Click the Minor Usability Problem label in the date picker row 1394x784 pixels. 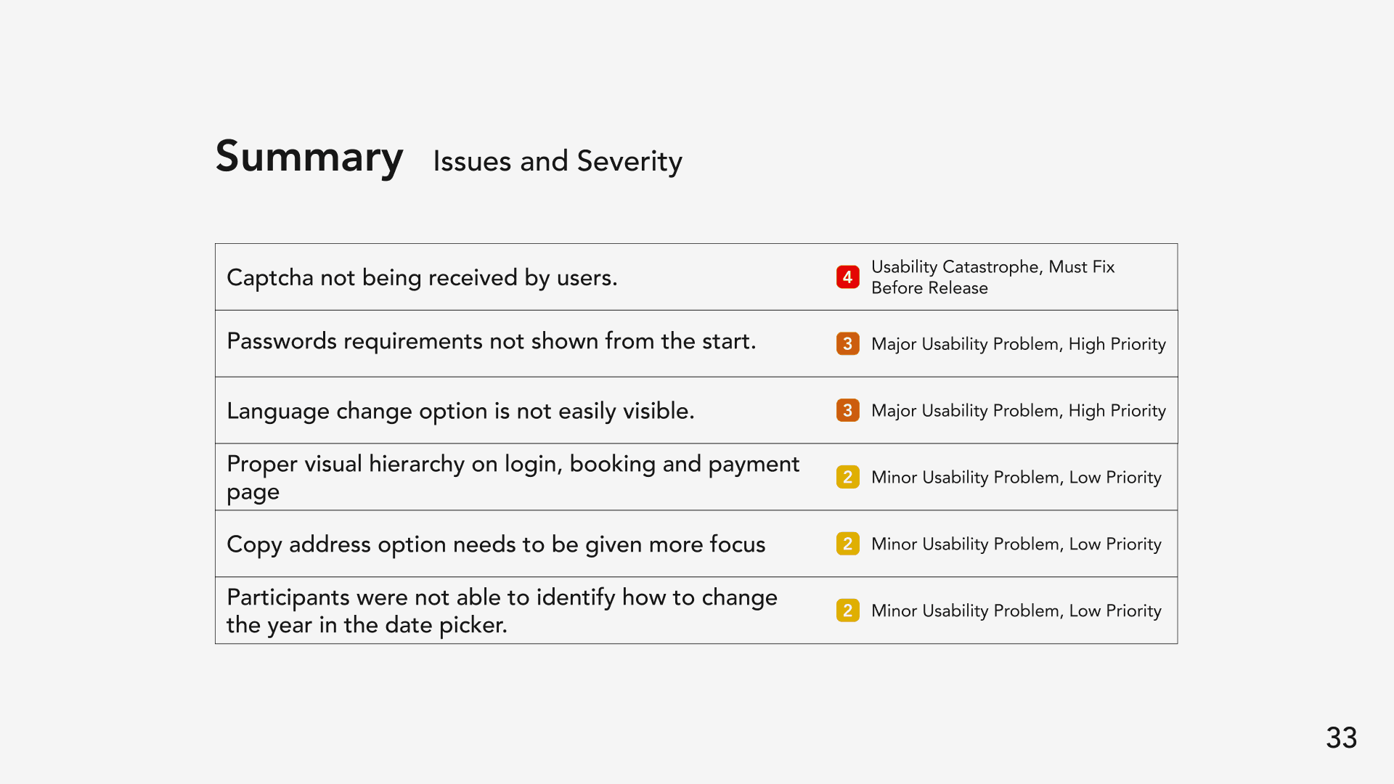coord(1016,611)
